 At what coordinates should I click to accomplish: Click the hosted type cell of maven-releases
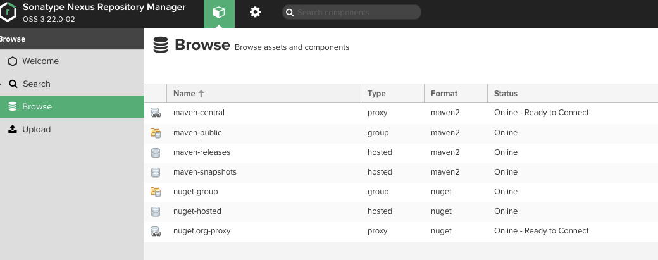point(380,152)
